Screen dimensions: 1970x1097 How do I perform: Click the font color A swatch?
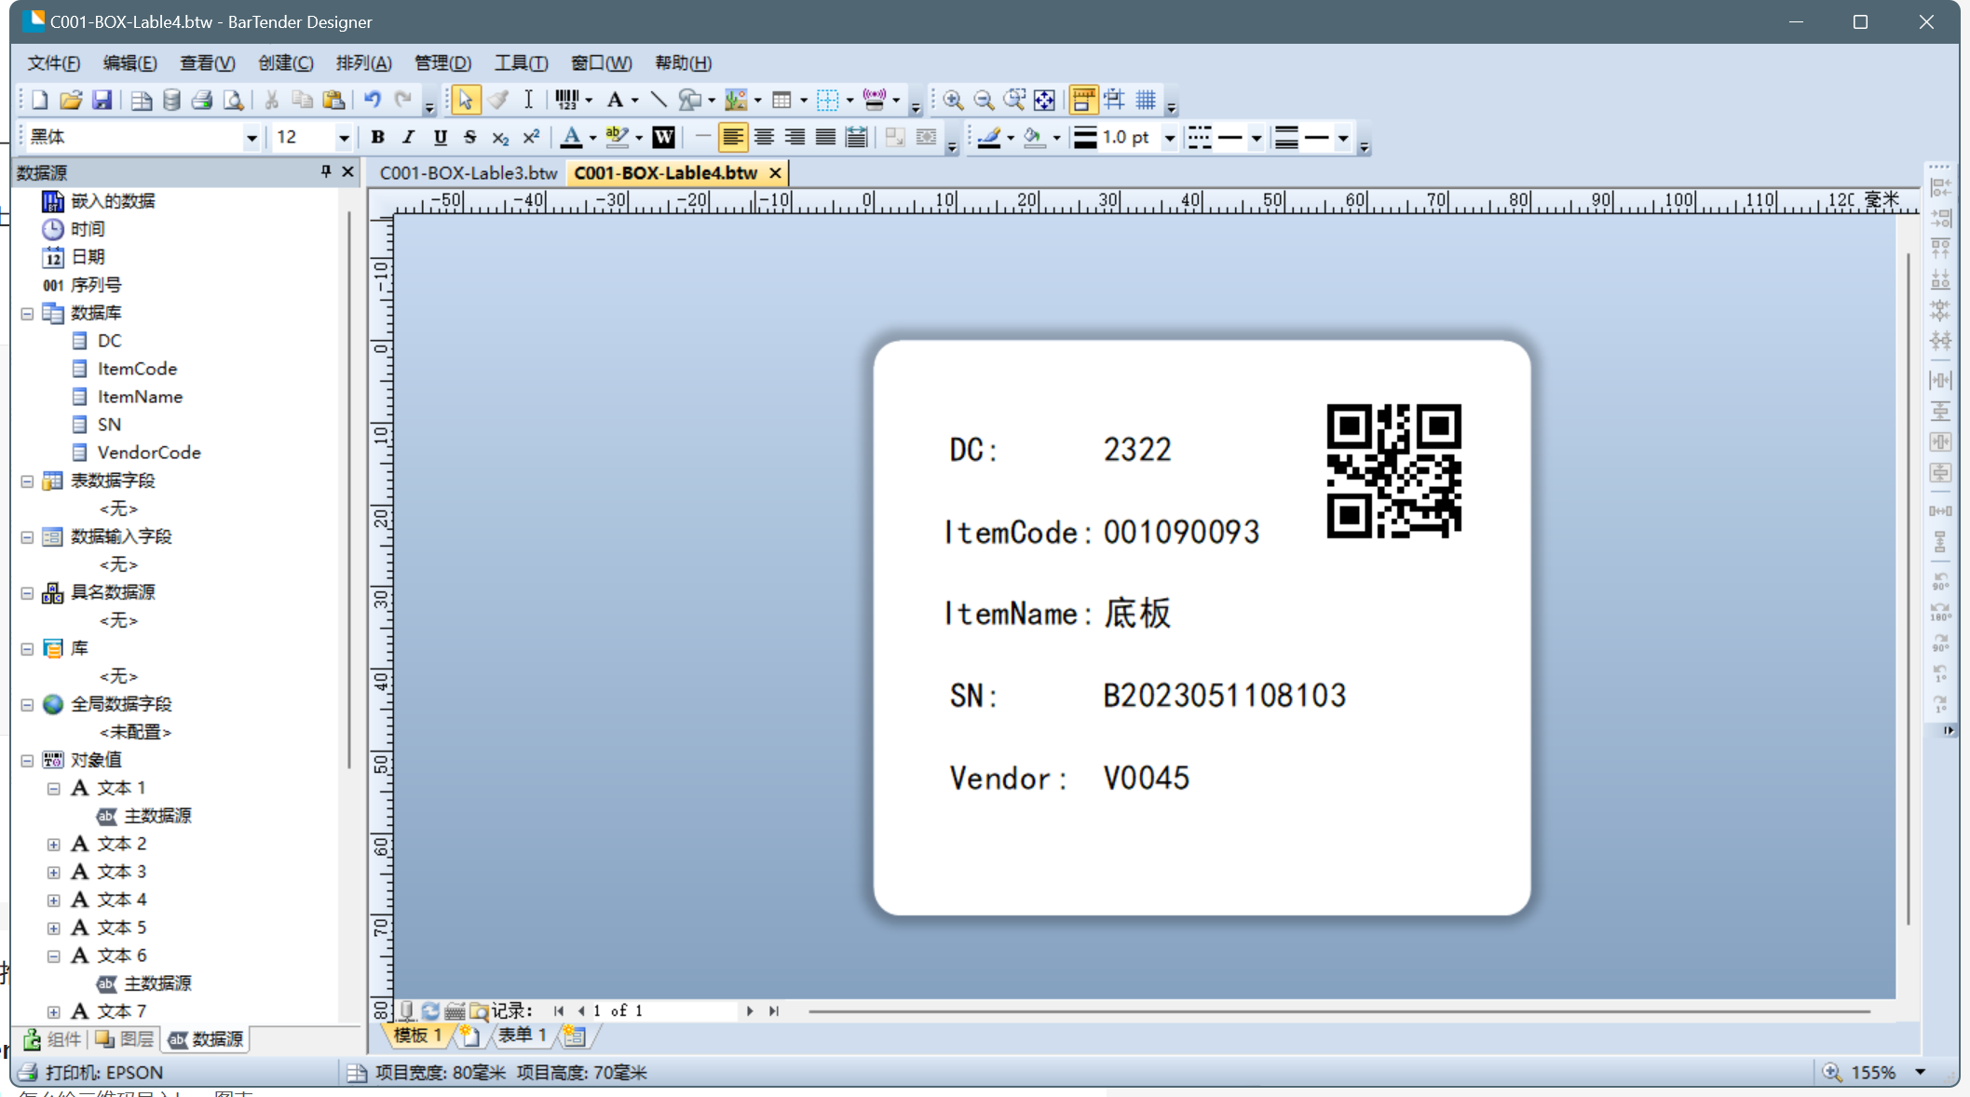coord(571,138)
